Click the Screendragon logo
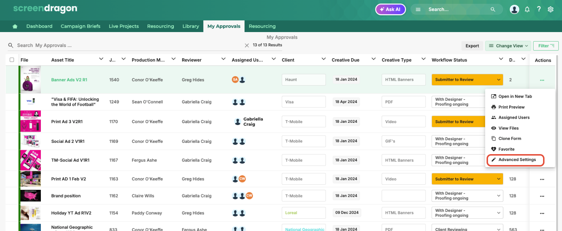 point(45,9)
